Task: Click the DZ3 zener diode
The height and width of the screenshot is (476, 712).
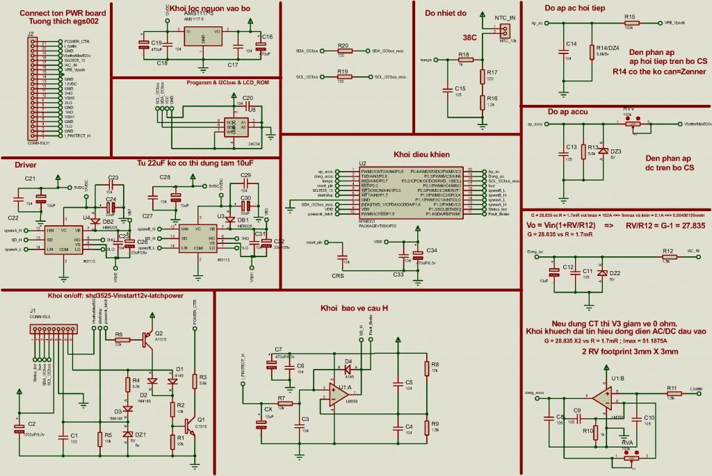Action: coord(603,151)
